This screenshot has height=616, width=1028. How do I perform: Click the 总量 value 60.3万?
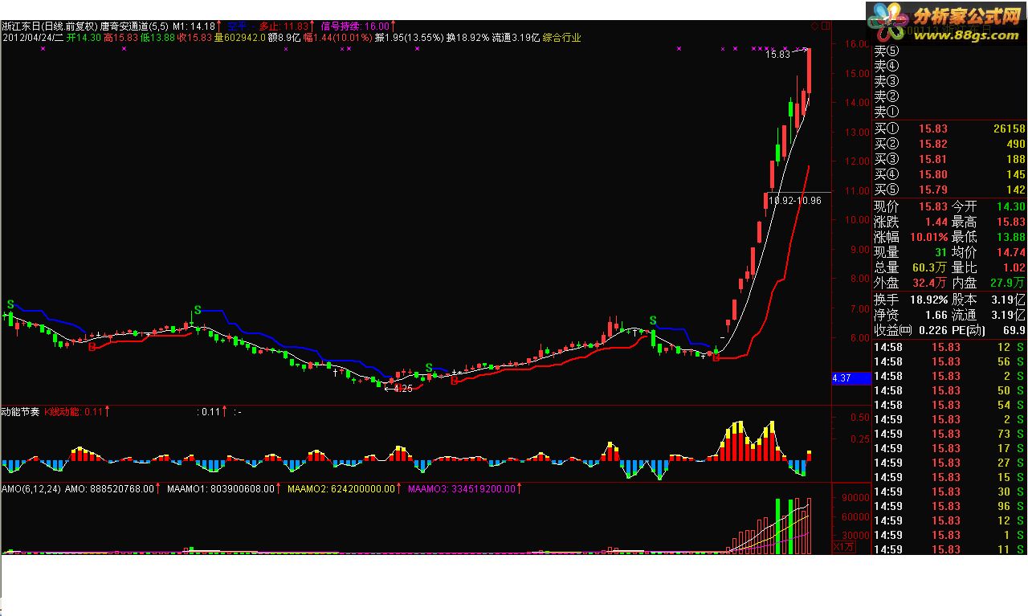pyautogui.click(x=929, y=267)
